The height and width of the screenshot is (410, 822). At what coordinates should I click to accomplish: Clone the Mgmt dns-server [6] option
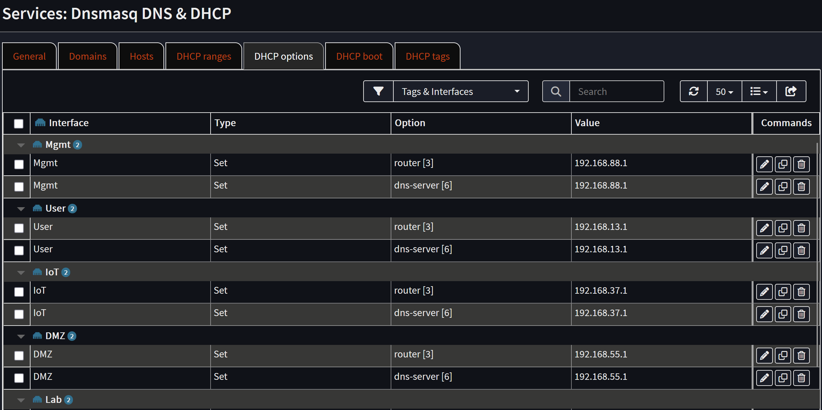(x=783, y=187)
